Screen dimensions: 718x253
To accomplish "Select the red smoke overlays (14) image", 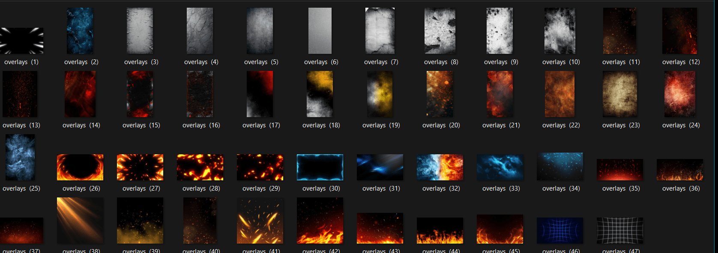I will [x=80, y=94].
